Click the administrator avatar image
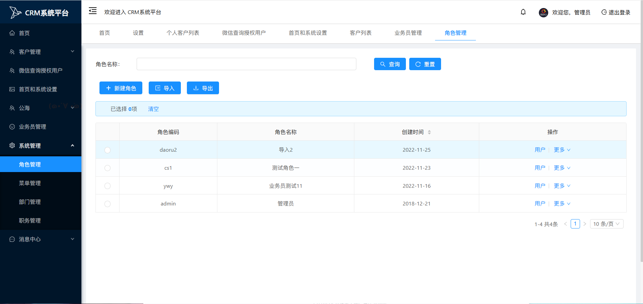The height and width of the screenshot is (304, 643). pyautogui.click(x=543, y=12)
